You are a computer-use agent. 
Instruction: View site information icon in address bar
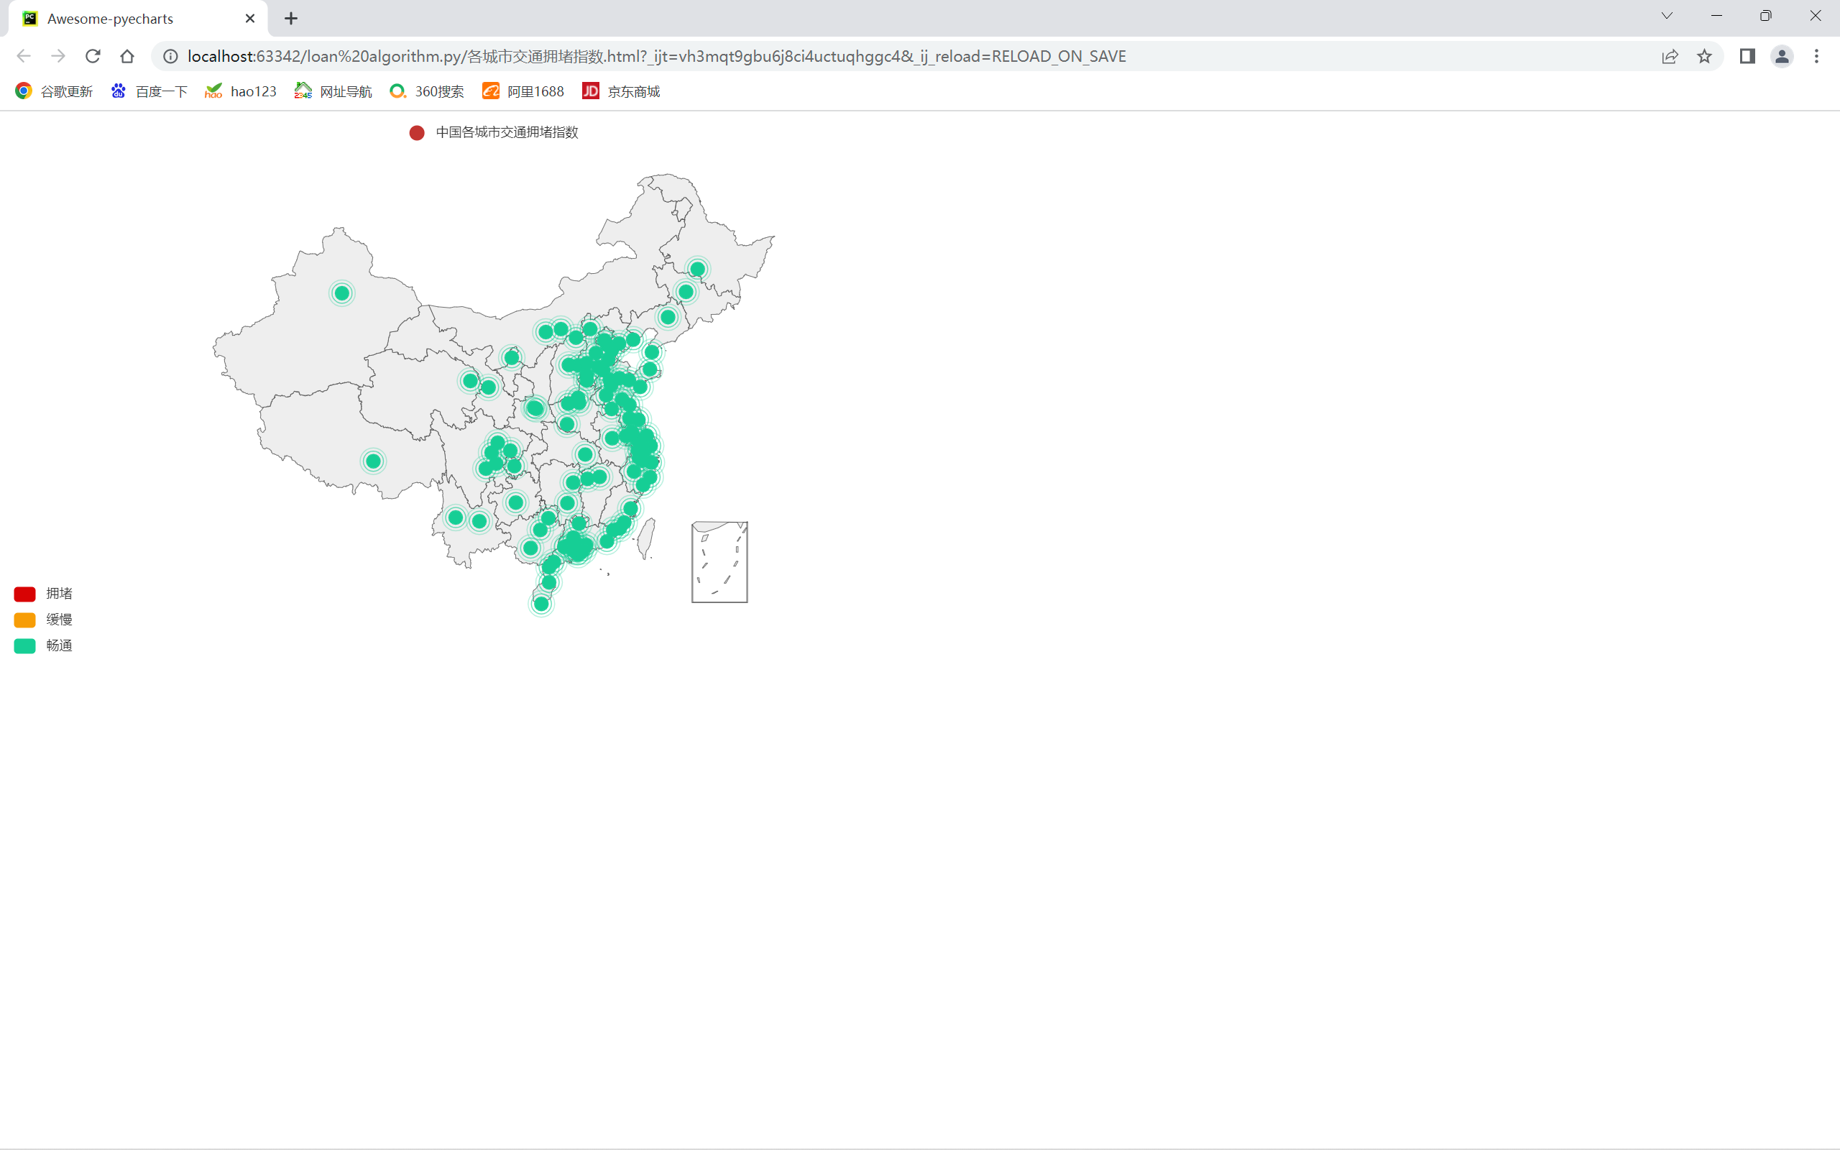click(x=171, y=56)
